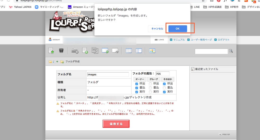Viewport: 260px width, 140px height.
Task: Enable group 書込 write checkbox
Action: tap(150, 88)
